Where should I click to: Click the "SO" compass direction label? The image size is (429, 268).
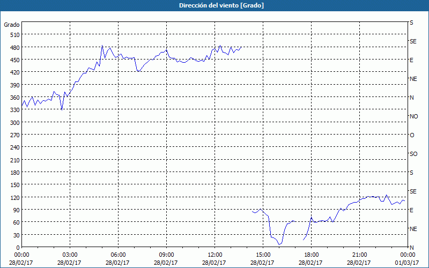pyautogui.click(x=413, y=154)
